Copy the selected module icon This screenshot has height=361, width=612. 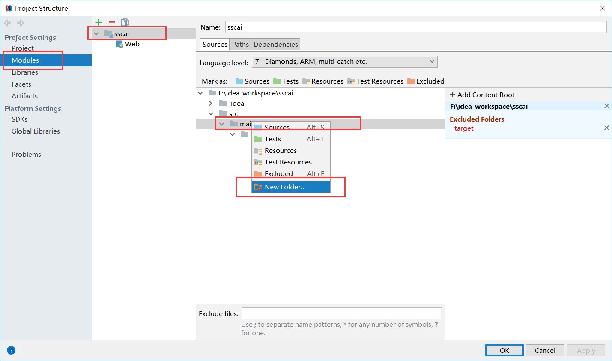[x=125, y=22]
